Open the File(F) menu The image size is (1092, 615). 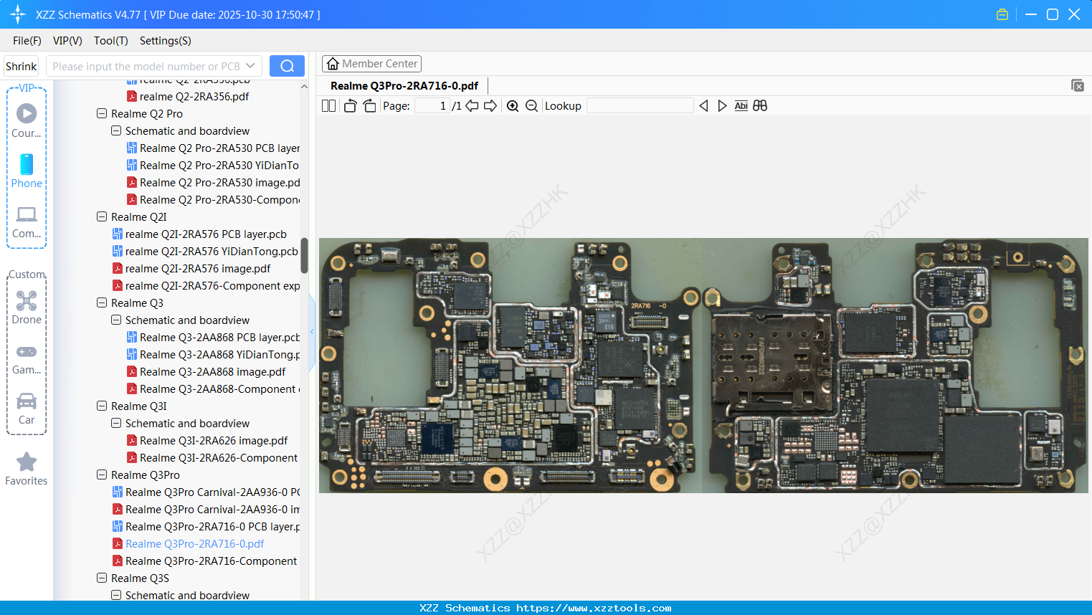27,41
